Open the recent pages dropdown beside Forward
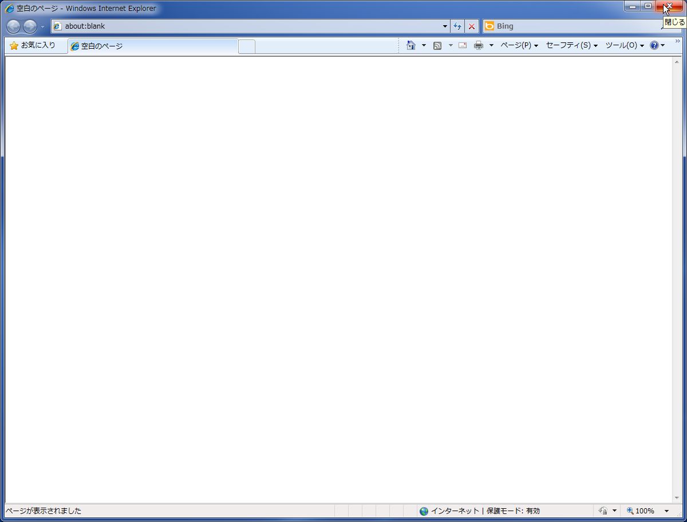This screenshot has width=687, height=522. coord(42,27)
